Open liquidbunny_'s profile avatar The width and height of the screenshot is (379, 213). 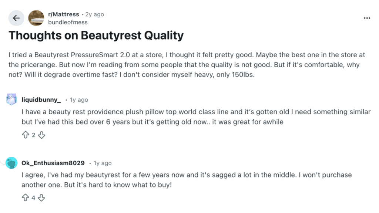(x=11, y=99)
